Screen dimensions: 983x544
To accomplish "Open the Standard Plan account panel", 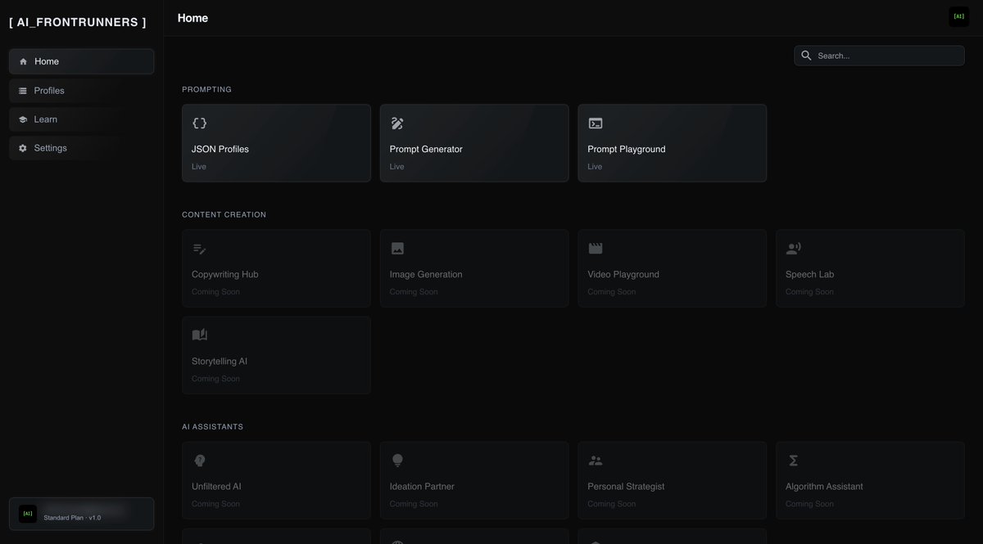I will coord(81,514).
